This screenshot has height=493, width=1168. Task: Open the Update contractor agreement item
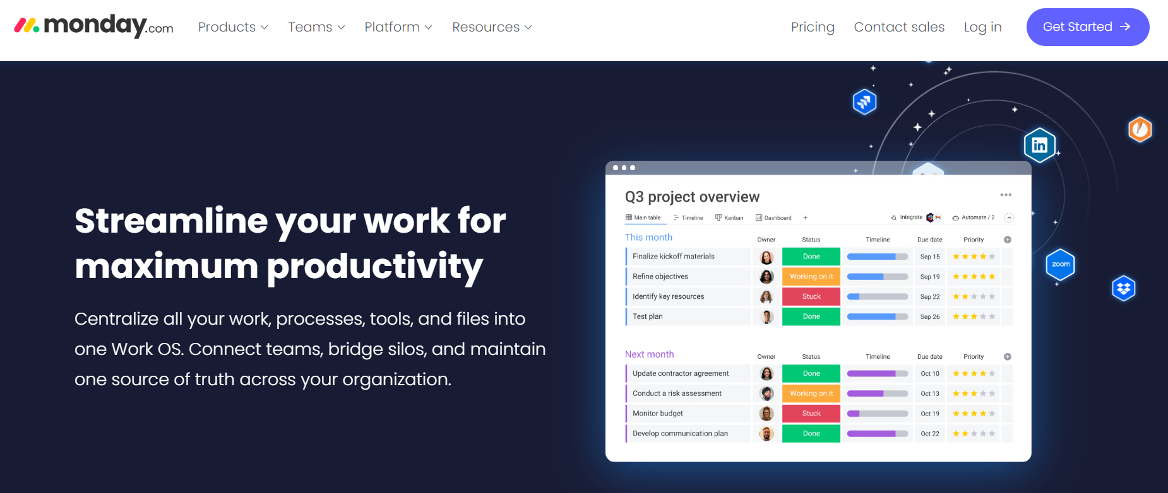point(688,373)
